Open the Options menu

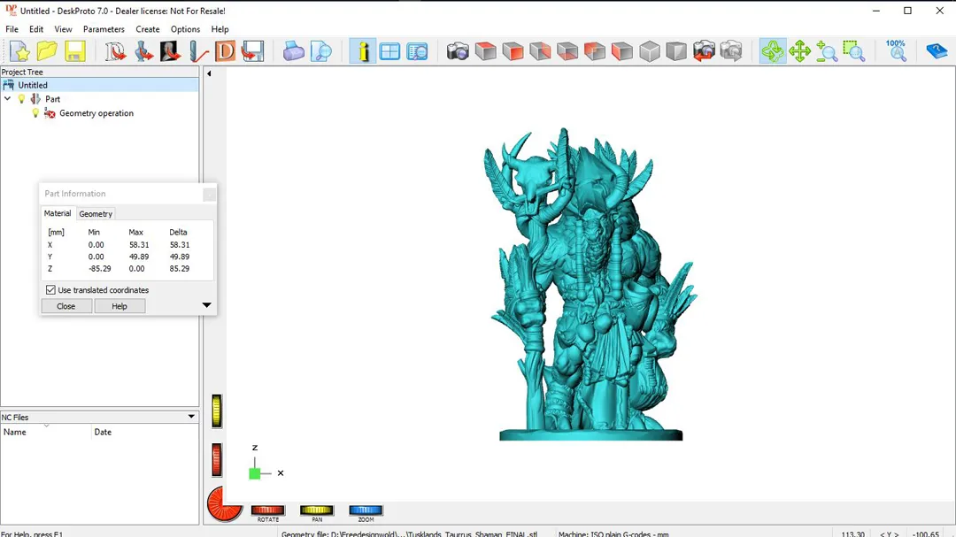point(185,28)
